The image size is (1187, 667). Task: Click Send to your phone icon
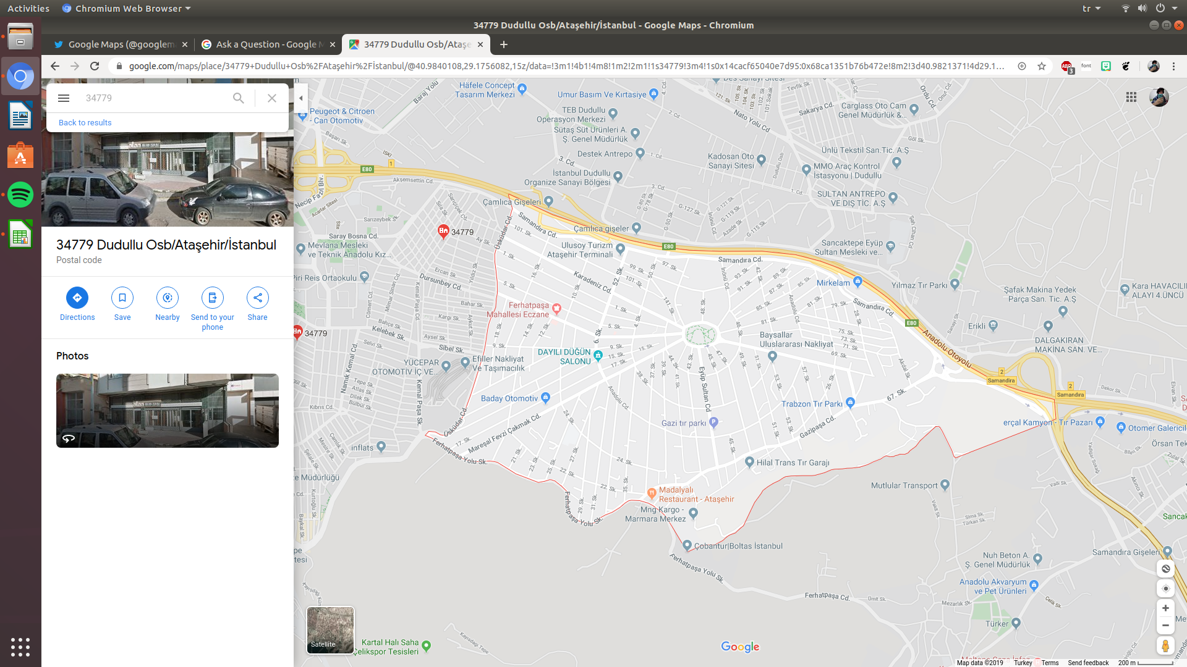coord(212,298)
